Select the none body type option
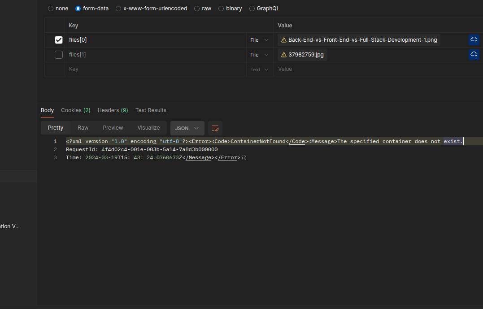This screenshot has width=483, height=309. (x=51, y=9)
